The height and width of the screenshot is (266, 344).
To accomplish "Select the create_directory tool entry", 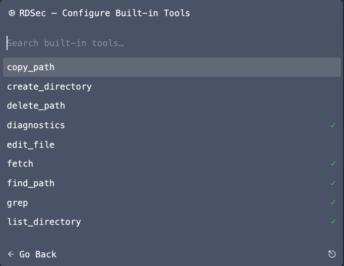I will pyautogui.click(x=49, y=86).
